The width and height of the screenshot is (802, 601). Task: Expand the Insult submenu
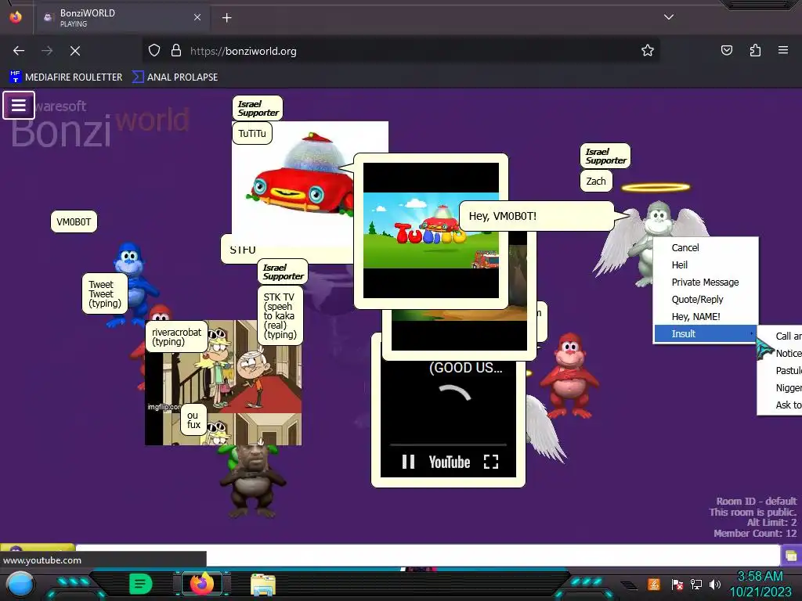(706, 333)
